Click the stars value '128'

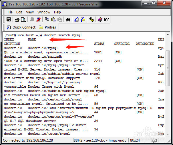97,78
